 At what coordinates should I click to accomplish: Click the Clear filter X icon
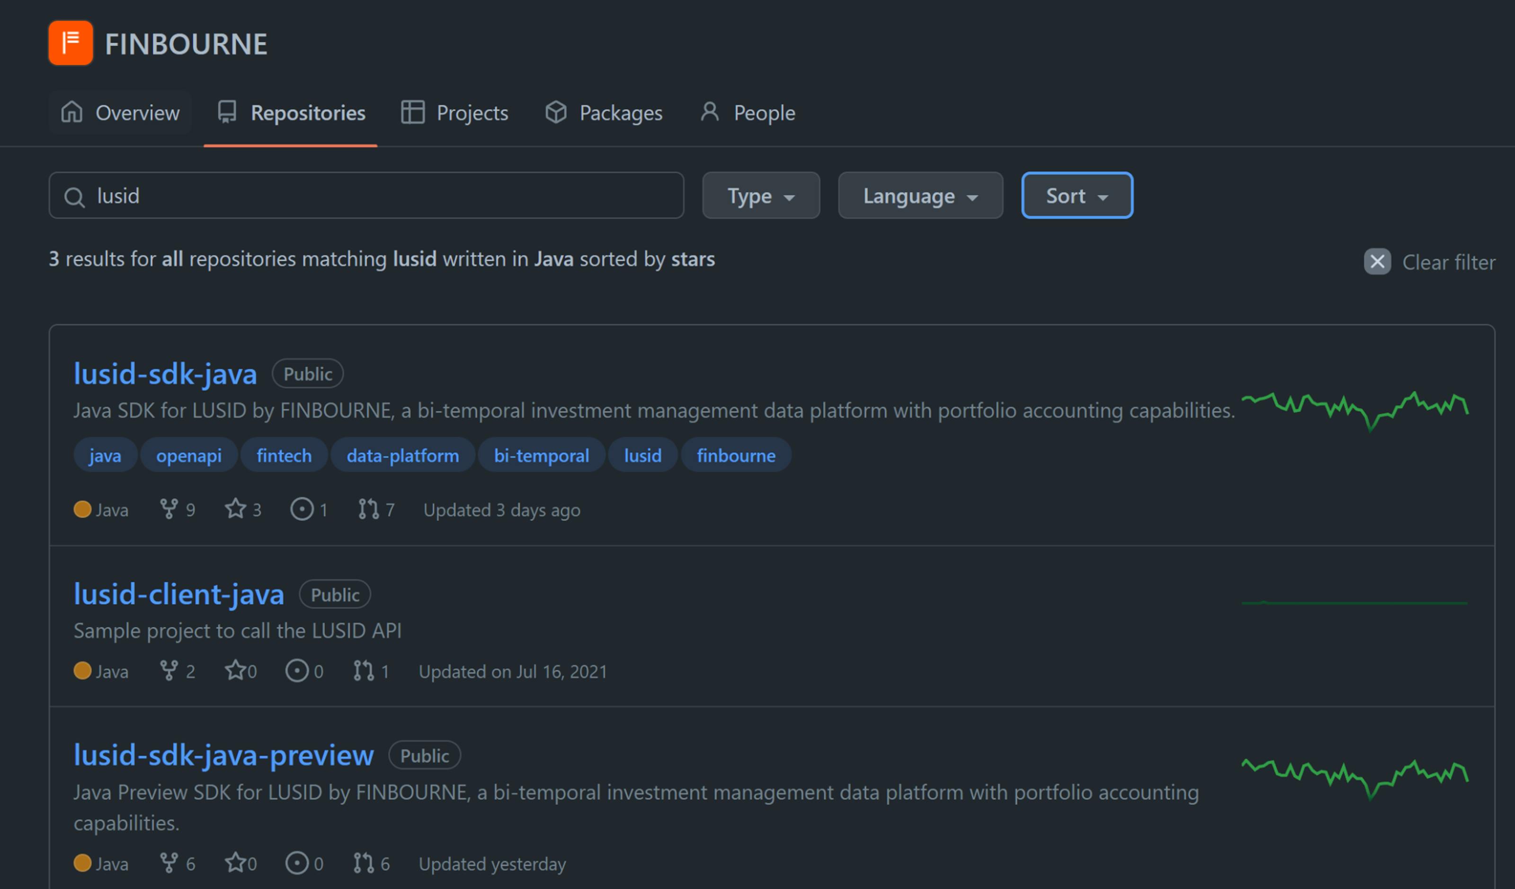(x=1377, y=261)
